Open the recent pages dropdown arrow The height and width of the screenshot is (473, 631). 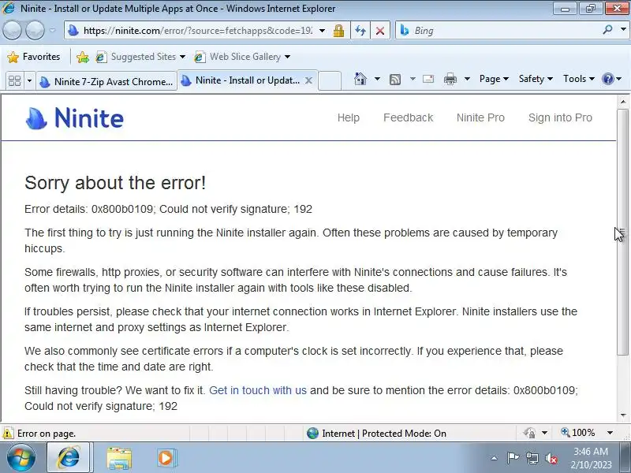point(52,30)
